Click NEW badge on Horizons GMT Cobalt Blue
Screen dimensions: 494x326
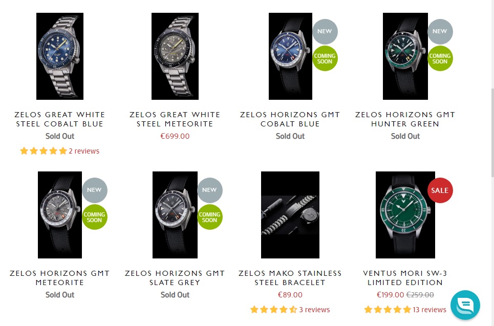(x=325, y=32)
